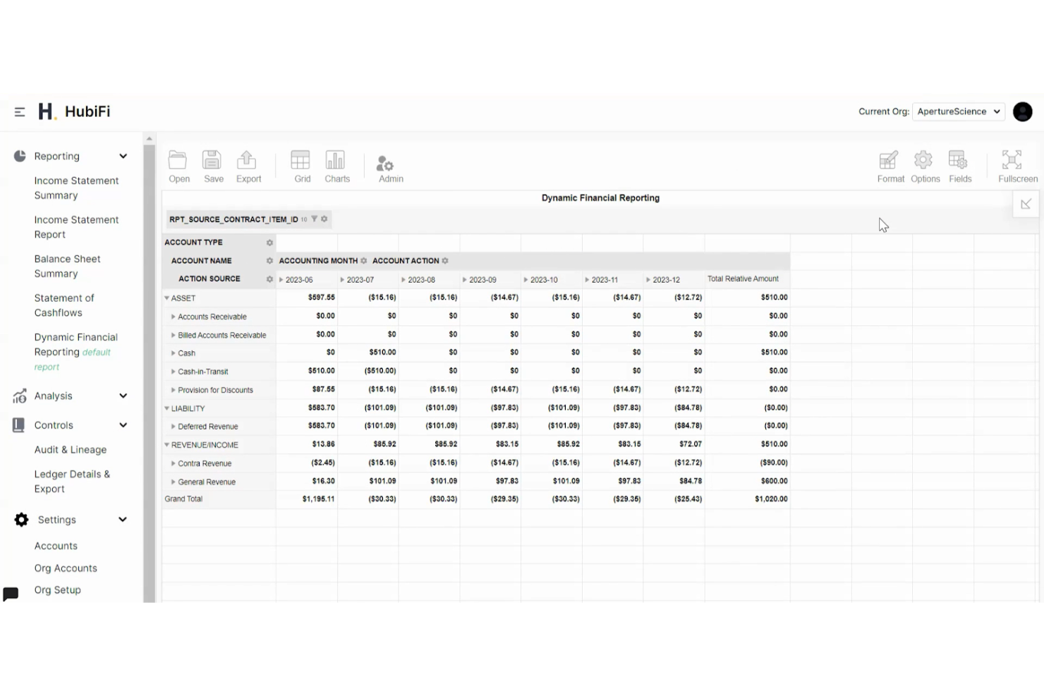1044x696 pixels.
Task: Click the user profile avatar
Action: click(x=1022, y=111)
